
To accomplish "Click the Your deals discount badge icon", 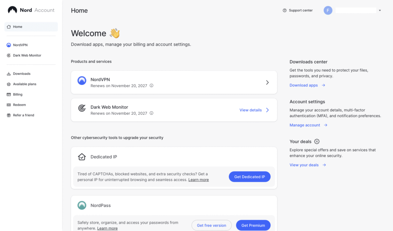I will (317, 142).
